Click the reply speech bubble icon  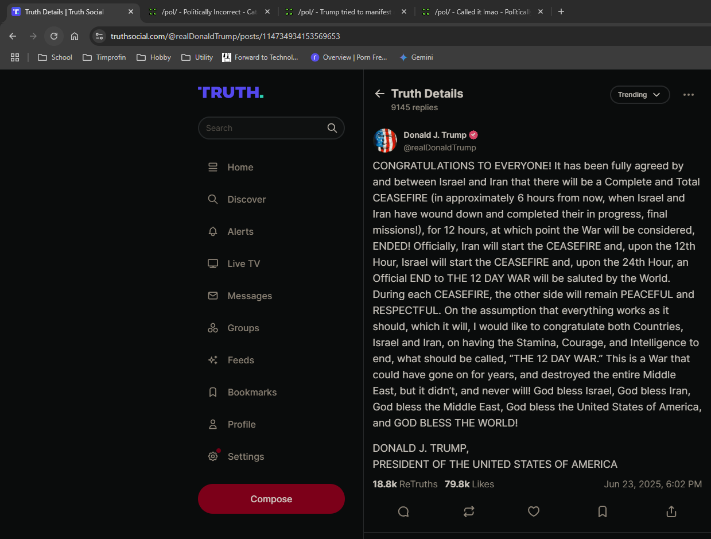click(x=403, y=511)
